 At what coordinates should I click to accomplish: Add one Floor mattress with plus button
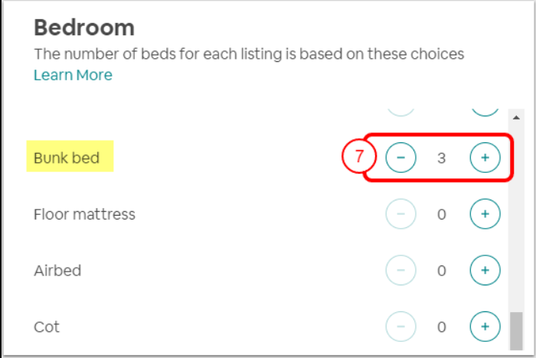tap(484, 214)
